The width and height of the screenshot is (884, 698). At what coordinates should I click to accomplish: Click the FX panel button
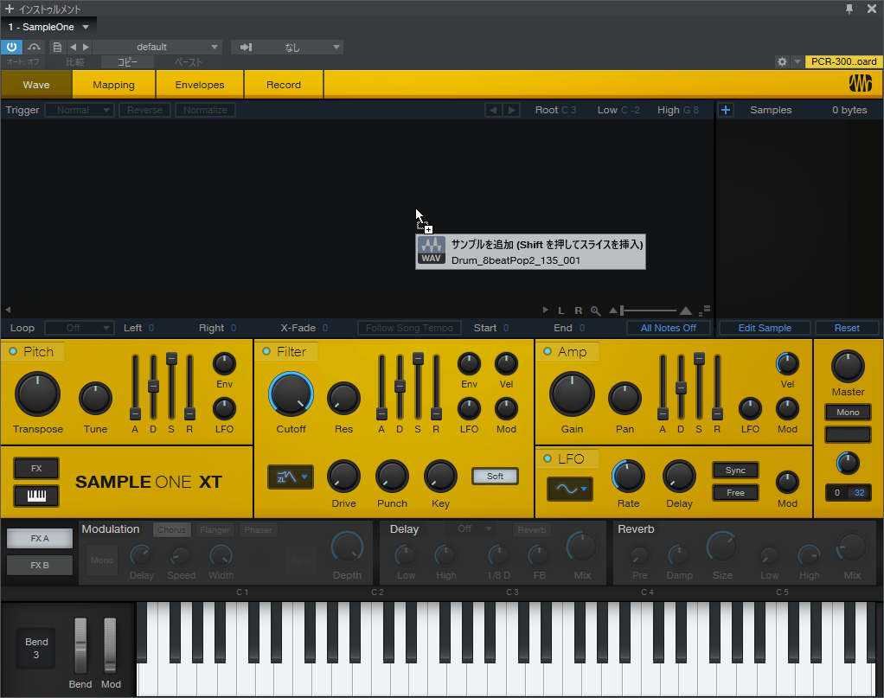point(36,468)
